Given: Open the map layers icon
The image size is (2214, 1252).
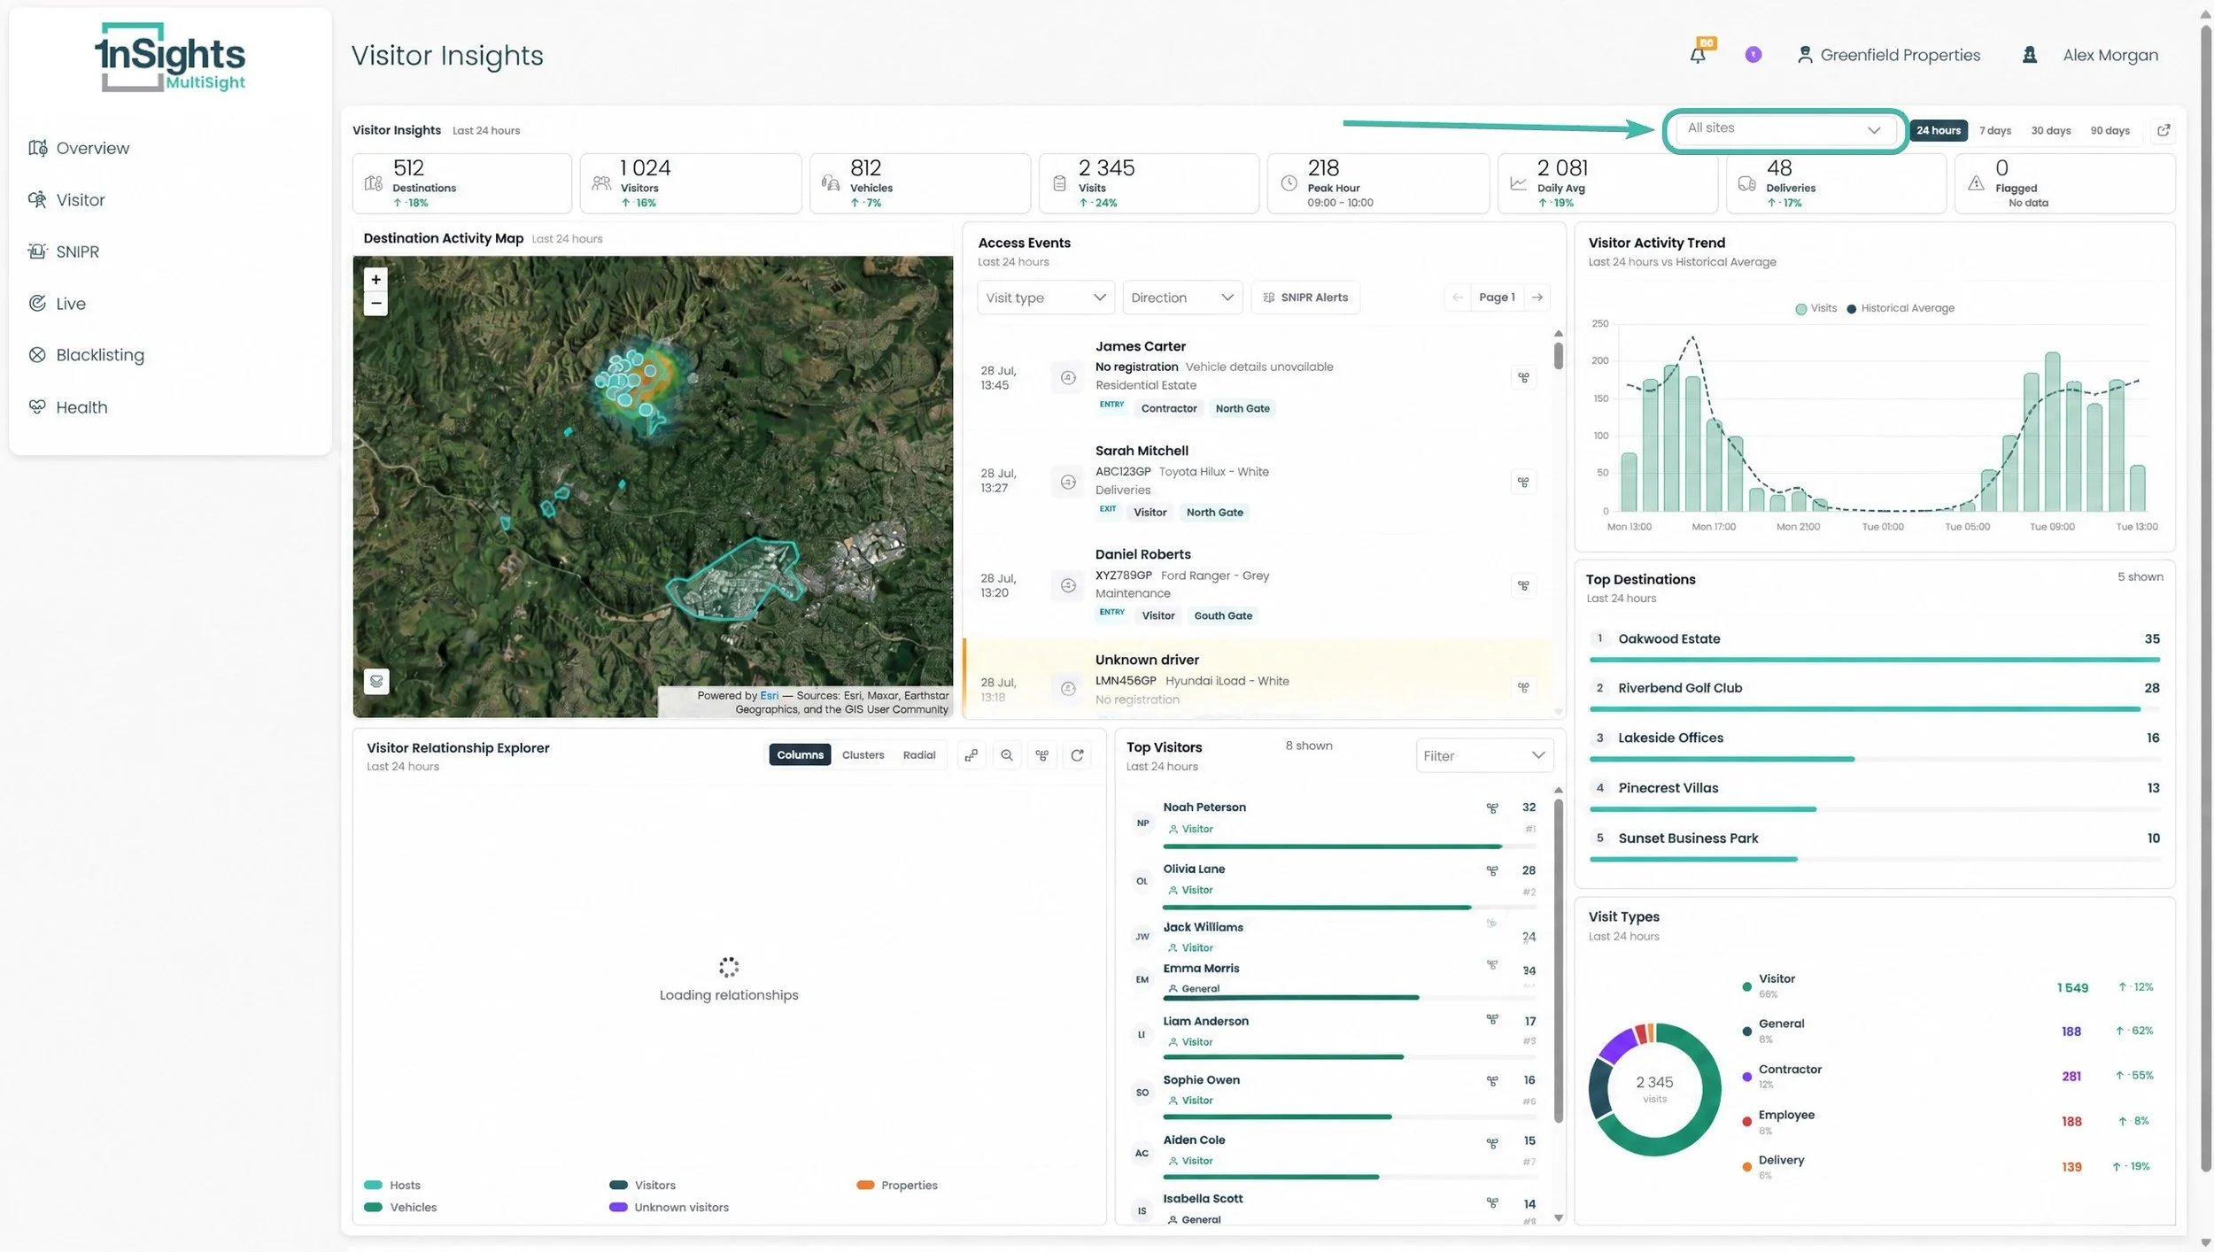Looking at the screenshot, I should coord(376,681).
